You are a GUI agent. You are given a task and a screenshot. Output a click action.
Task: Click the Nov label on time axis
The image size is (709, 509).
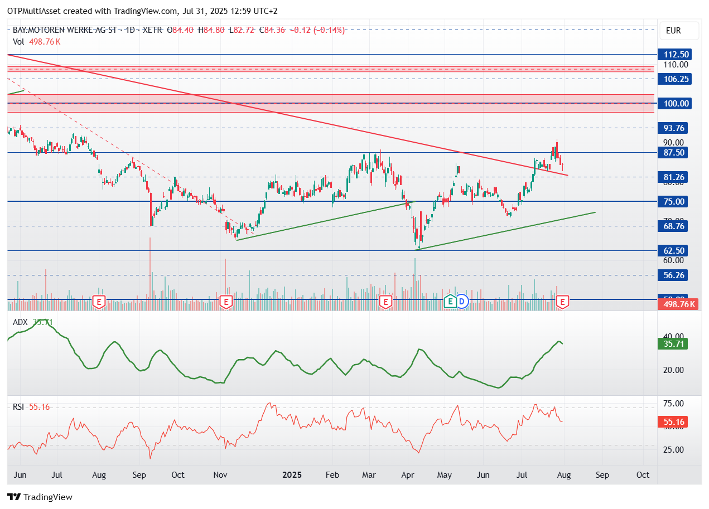pos(221,475)
